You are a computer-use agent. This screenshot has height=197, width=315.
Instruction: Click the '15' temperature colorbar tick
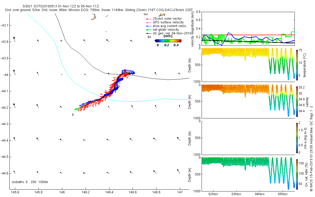point(301,50)
